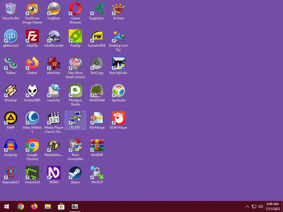This screenshot has width=283, height=212.
Task: Click the TeraCopy desktop shortcut
Action: click(x=97, y=66)
